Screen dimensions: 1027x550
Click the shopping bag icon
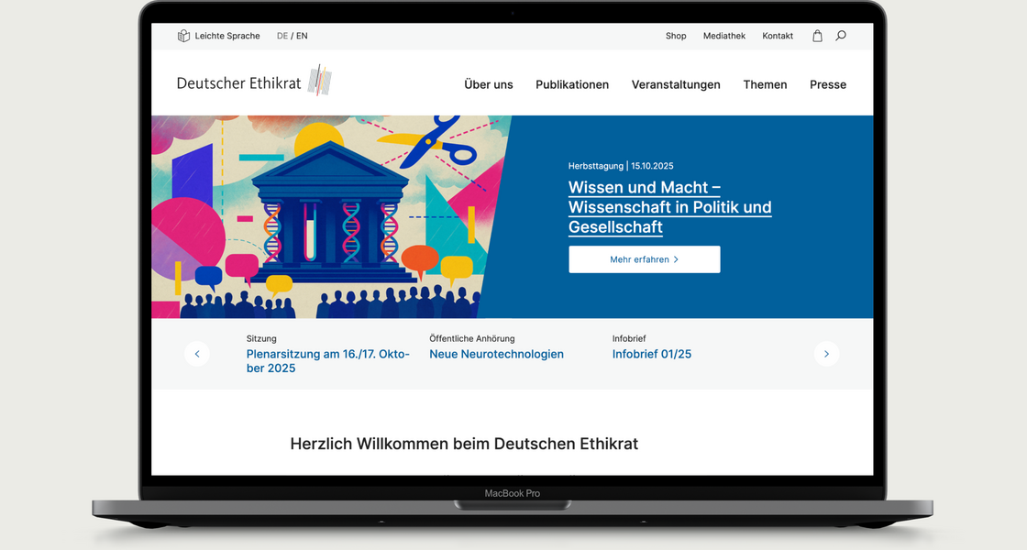(x=817, y=36)
